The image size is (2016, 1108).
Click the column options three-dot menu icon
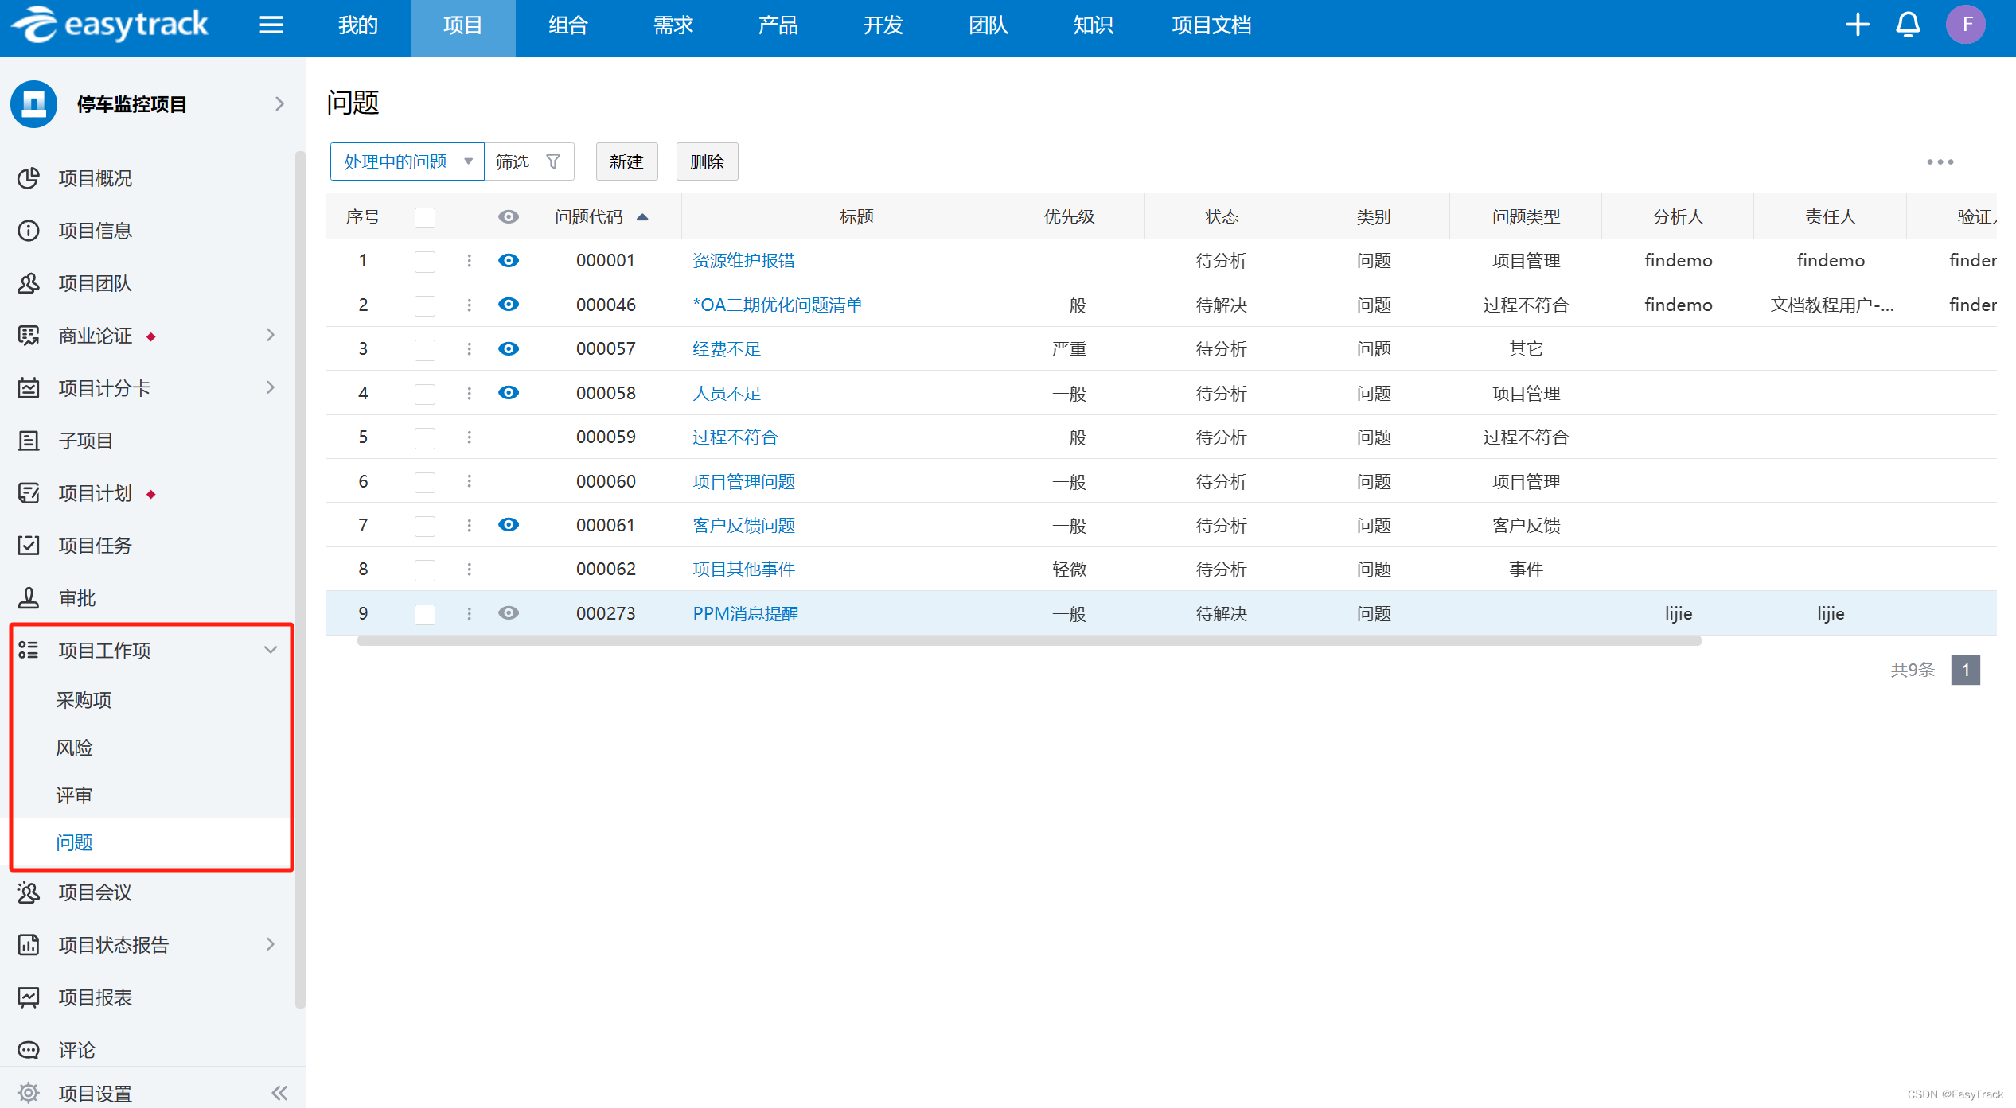tap(1940, 161)
